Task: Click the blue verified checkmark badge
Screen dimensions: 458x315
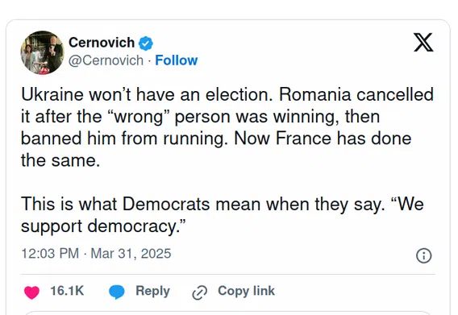Action: (x=145, y=44)
